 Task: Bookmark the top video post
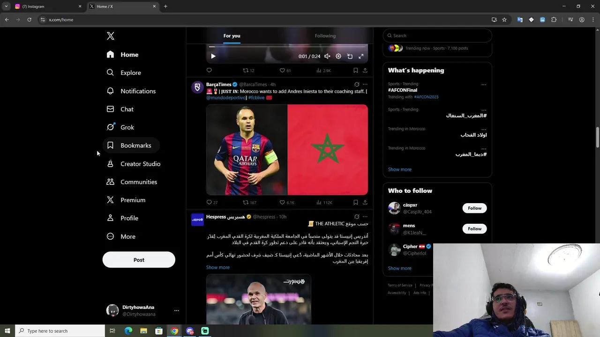(355, 70)
